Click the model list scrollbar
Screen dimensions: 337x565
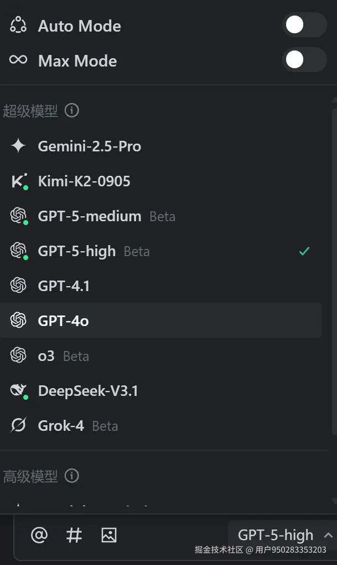tap(334, 266)
